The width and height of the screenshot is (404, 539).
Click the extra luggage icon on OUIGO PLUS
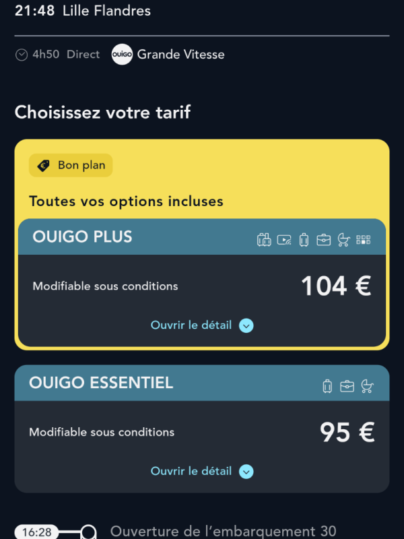click(264, 239)
